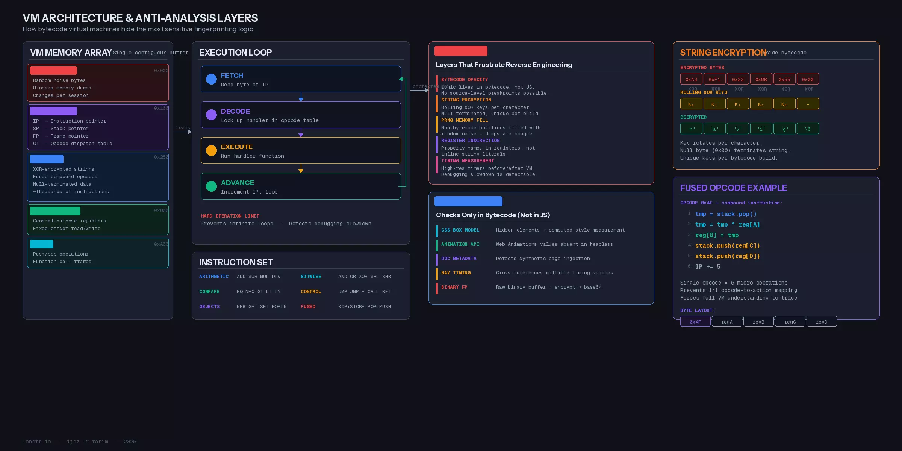Click the 0x4F byte layout cell
The width and height of the screenshot is (902, 451).
click(695, 322)
